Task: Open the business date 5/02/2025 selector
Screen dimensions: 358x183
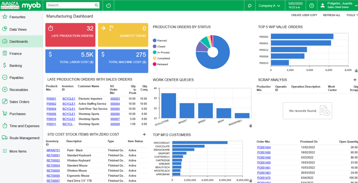Action: click(295, 5)
